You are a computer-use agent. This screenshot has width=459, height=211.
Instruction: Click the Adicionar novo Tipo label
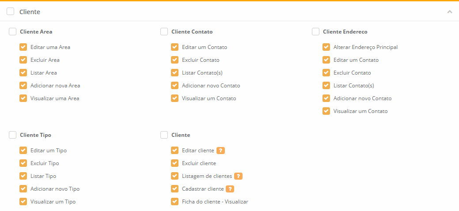point(55,189)
